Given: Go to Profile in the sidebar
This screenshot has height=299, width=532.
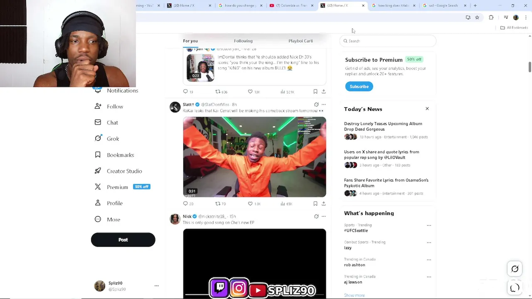Looking at the screenshot, I should tap(108, 203).
